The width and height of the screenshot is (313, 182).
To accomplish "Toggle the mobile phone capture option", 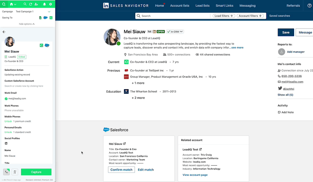I will click(x=15, y=172).
